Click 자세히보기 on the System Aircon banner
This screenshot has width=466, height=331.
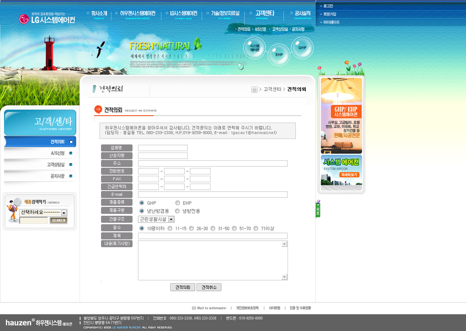click(x=345, y=175)
